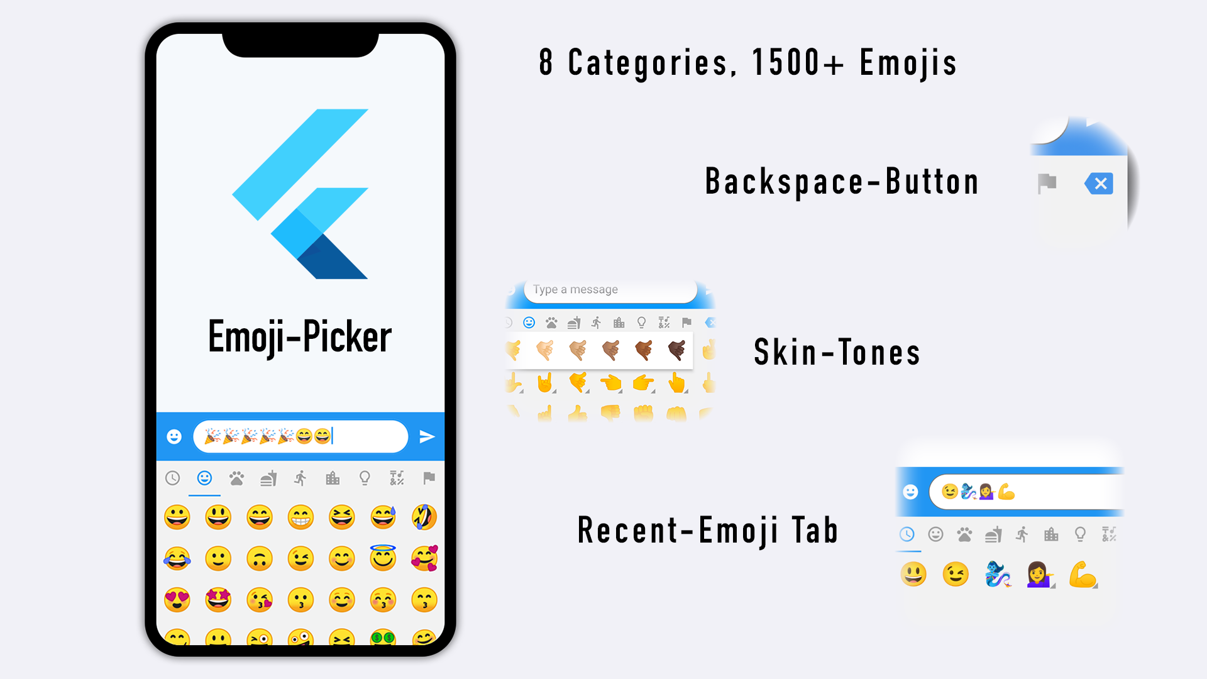
Task: Enable light skin tone option
Action: tap(544, 349)
